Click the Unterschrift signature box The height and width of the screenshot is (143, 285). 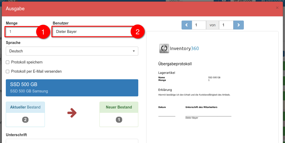[72, 141]
